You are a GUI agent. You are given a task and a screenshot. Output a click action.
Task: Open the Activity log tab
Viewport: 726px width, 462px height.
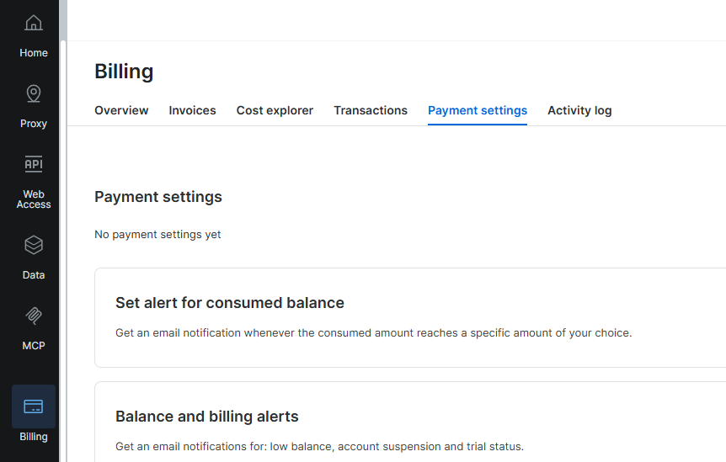click(579, 110)
